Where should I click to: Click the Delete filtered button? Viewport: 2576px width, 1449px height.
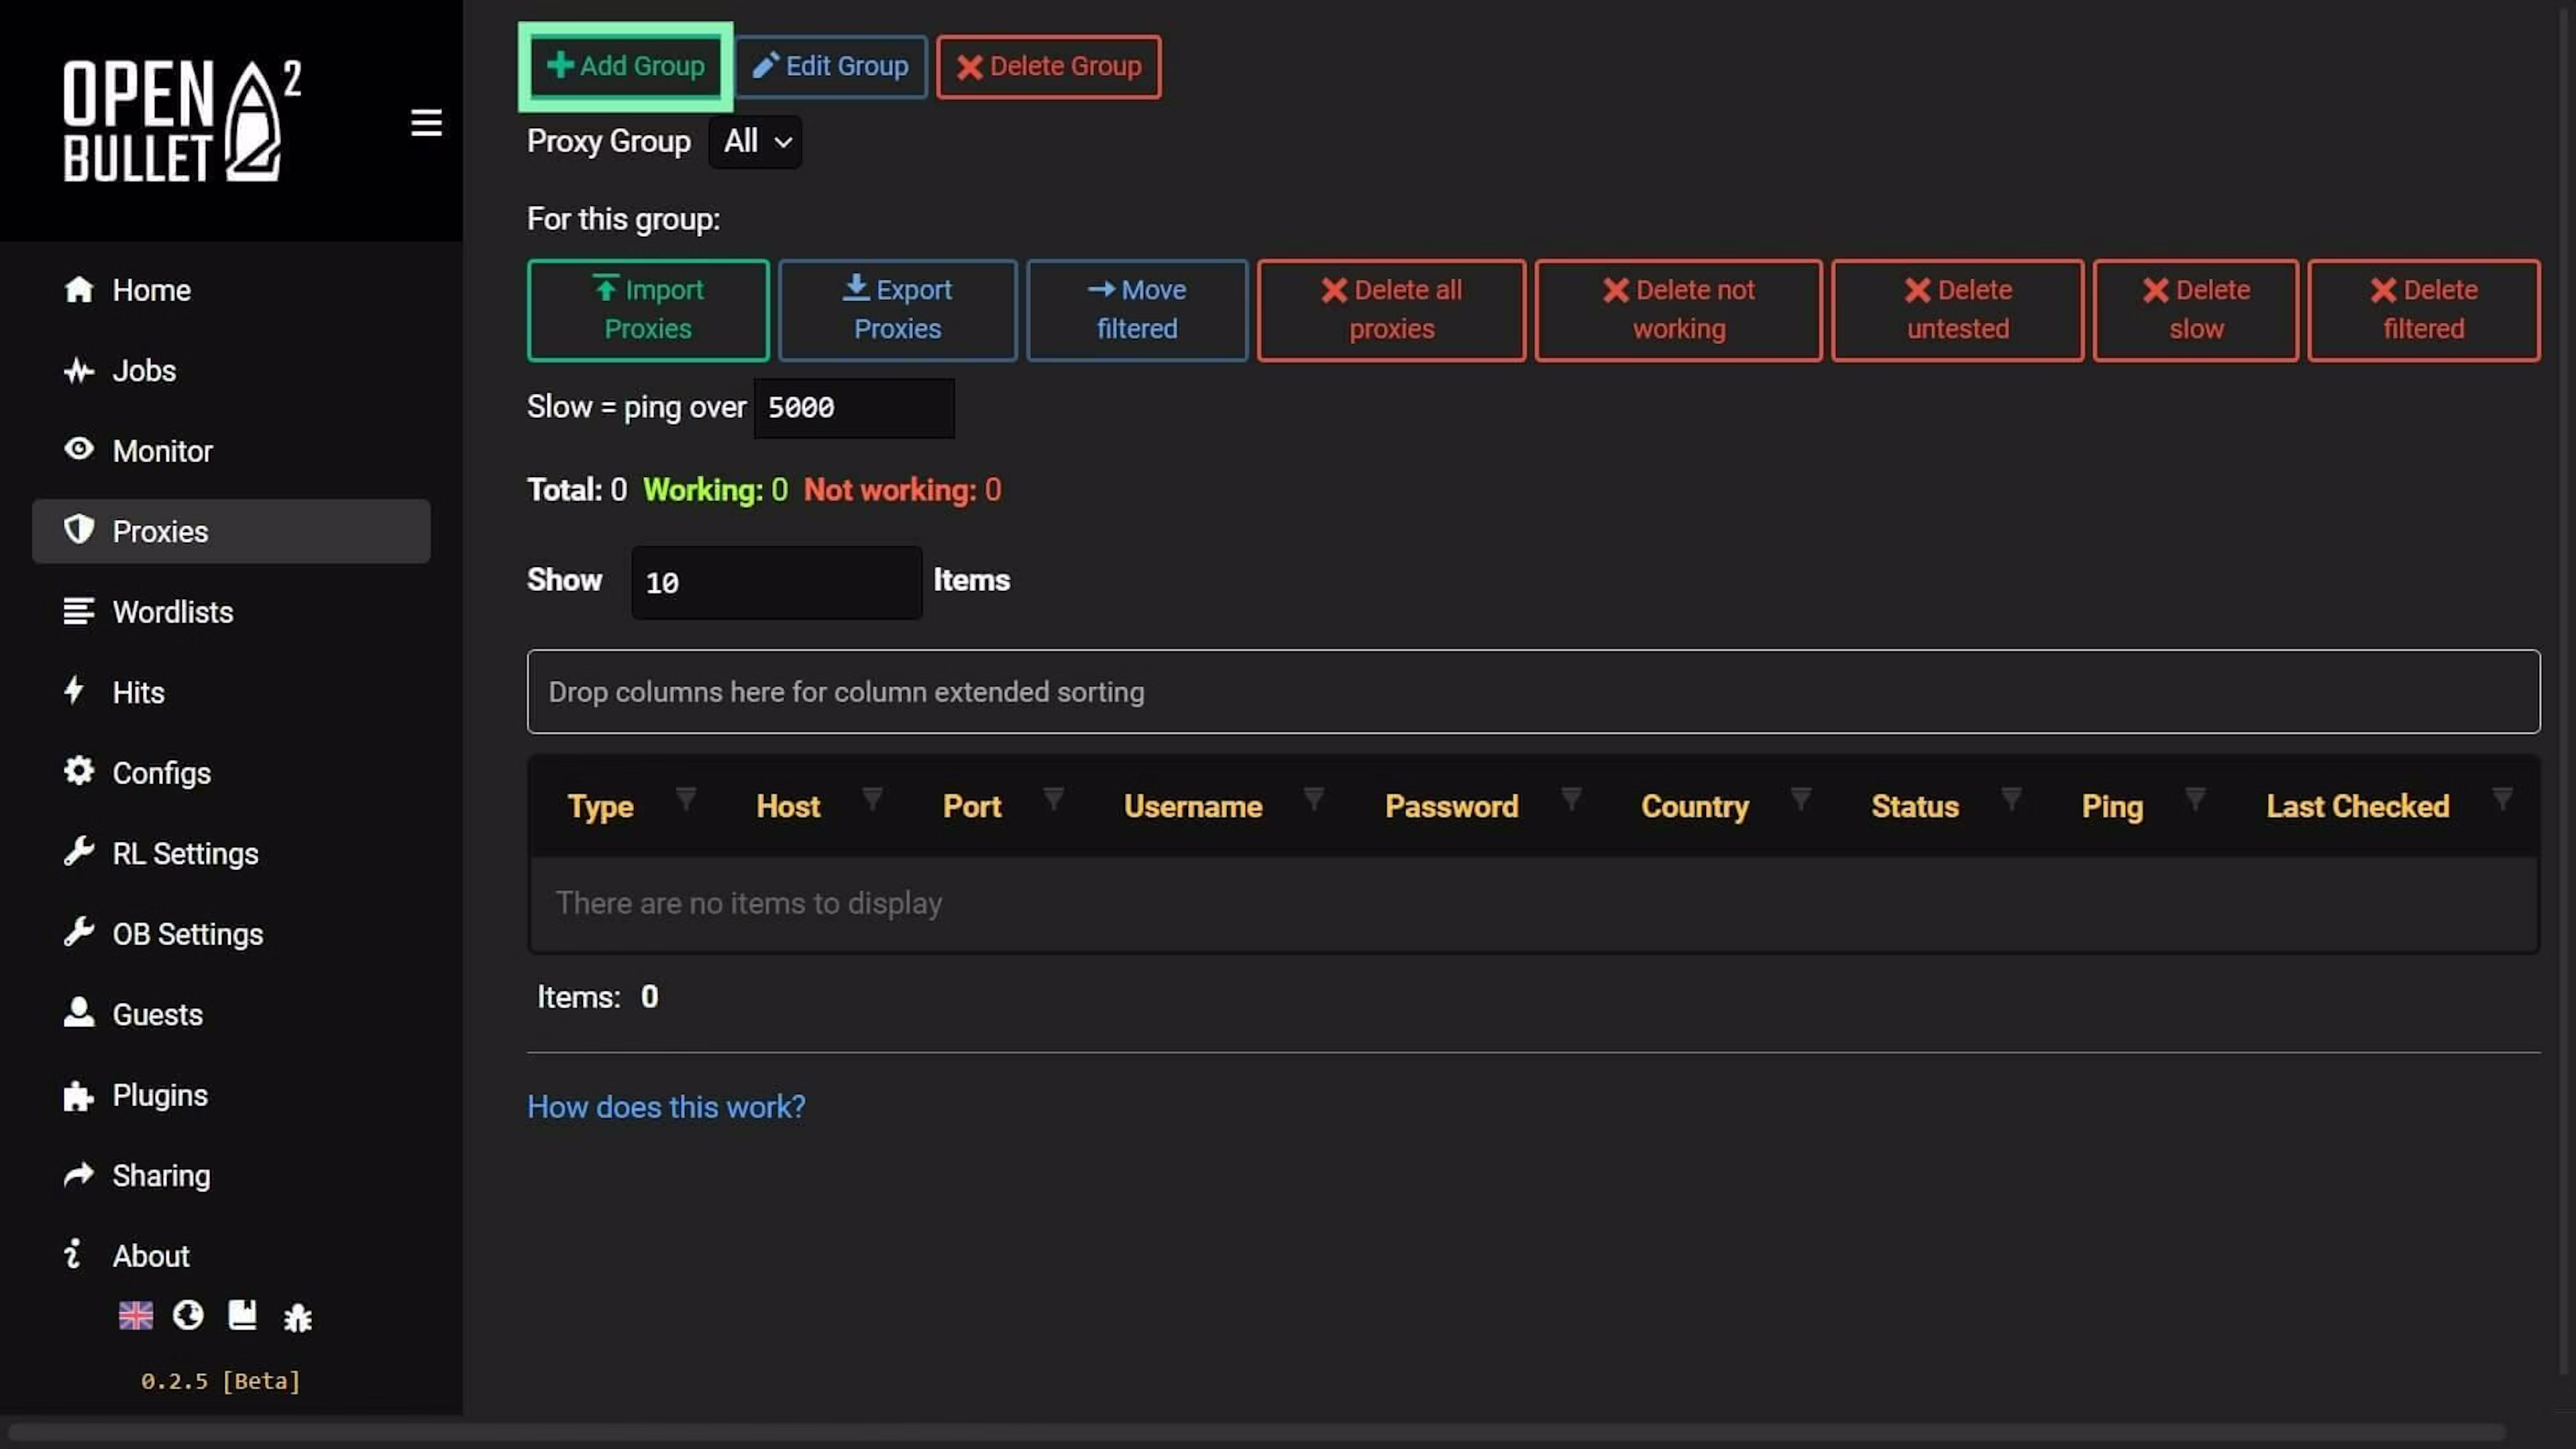coord(2424,310)
